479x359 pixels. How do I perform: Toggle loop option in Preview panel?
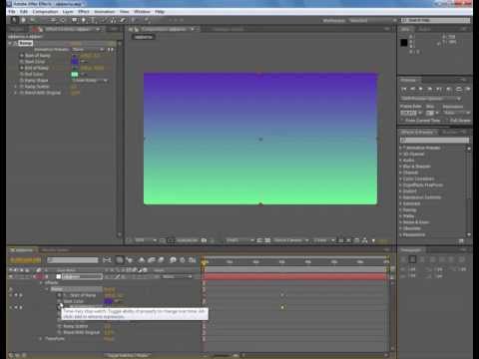[x=458, y=89]
